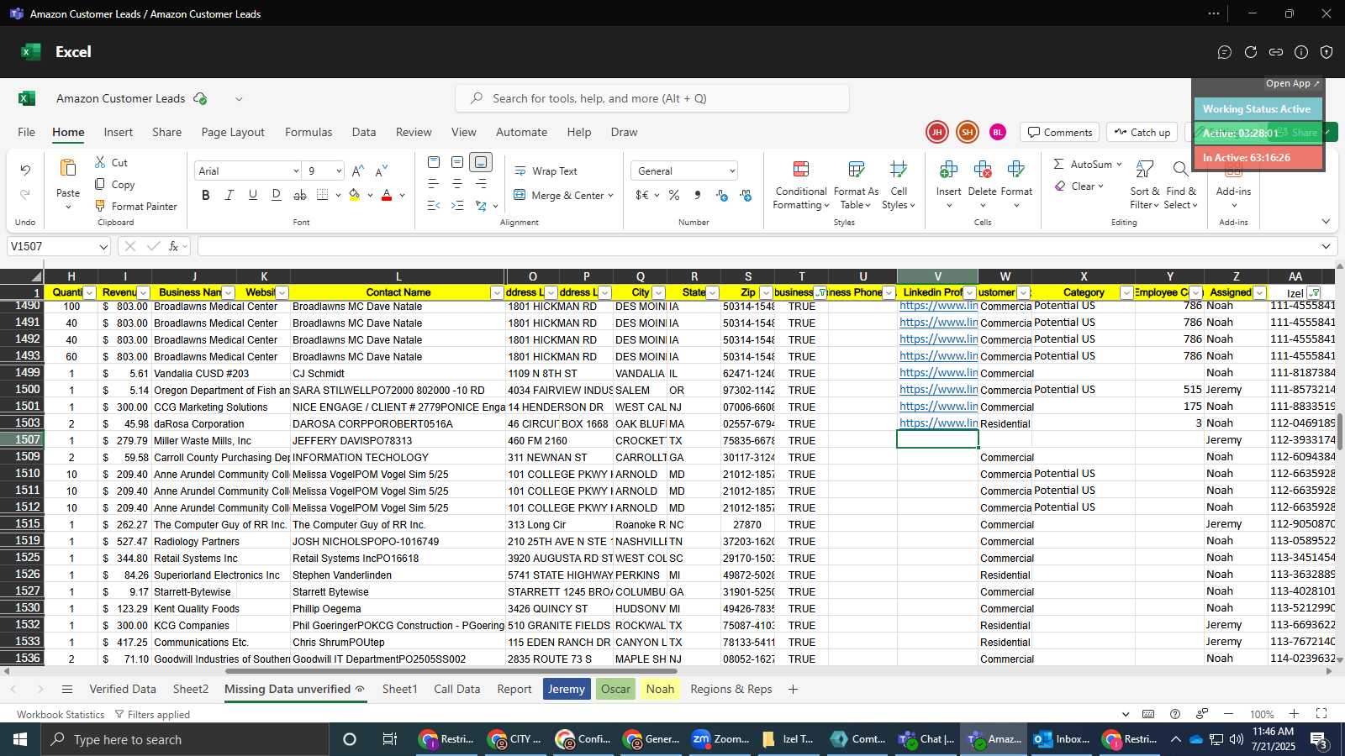Click the Undo arrow icon
1345x756 pixels.
[25, 171]
